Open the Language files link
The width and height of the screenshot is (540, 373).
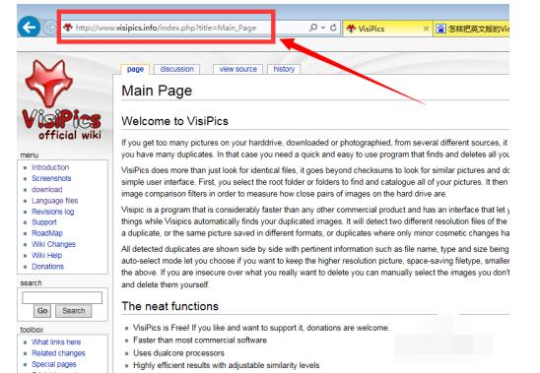(x=55, y=201)
